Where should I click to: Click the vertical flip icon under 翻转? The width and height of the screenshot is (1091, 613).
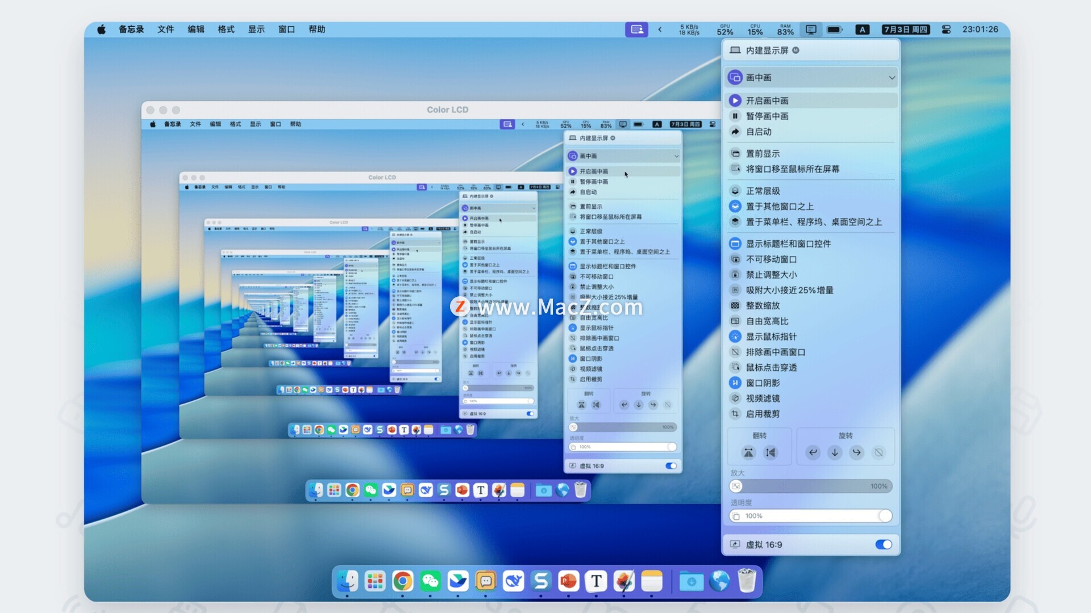click(748, 452)
